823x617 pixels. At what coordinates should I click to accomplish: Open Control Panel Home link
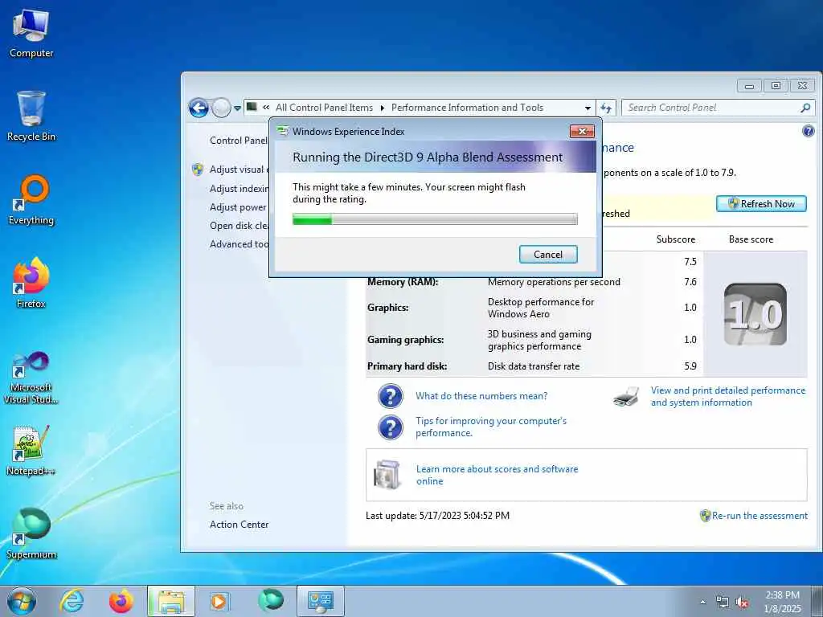pyautogui.click(x=239, y=141)
